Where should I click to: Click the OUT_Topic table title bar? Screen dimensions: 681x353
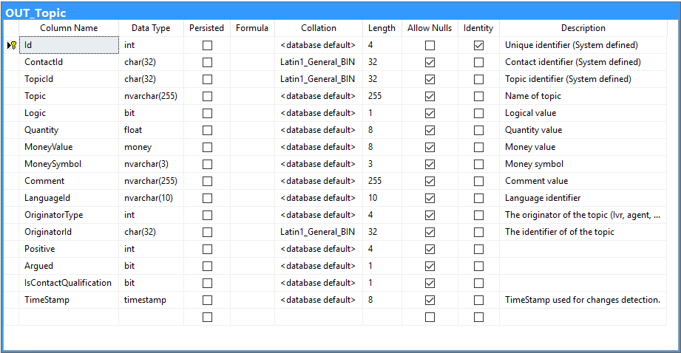[340, 13]
